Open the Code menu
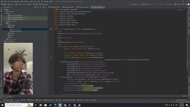190x107 pixels. point(22,1)
